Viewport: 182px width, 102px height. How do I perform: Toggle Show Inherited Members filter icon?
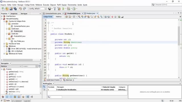click(x=3, y=97)
